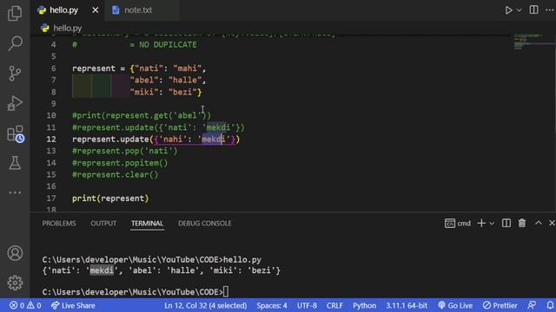The width and height of the screenshot is (556, 312).
Task: Open editor More Actions ellipsis
Action: coord(549,10)
